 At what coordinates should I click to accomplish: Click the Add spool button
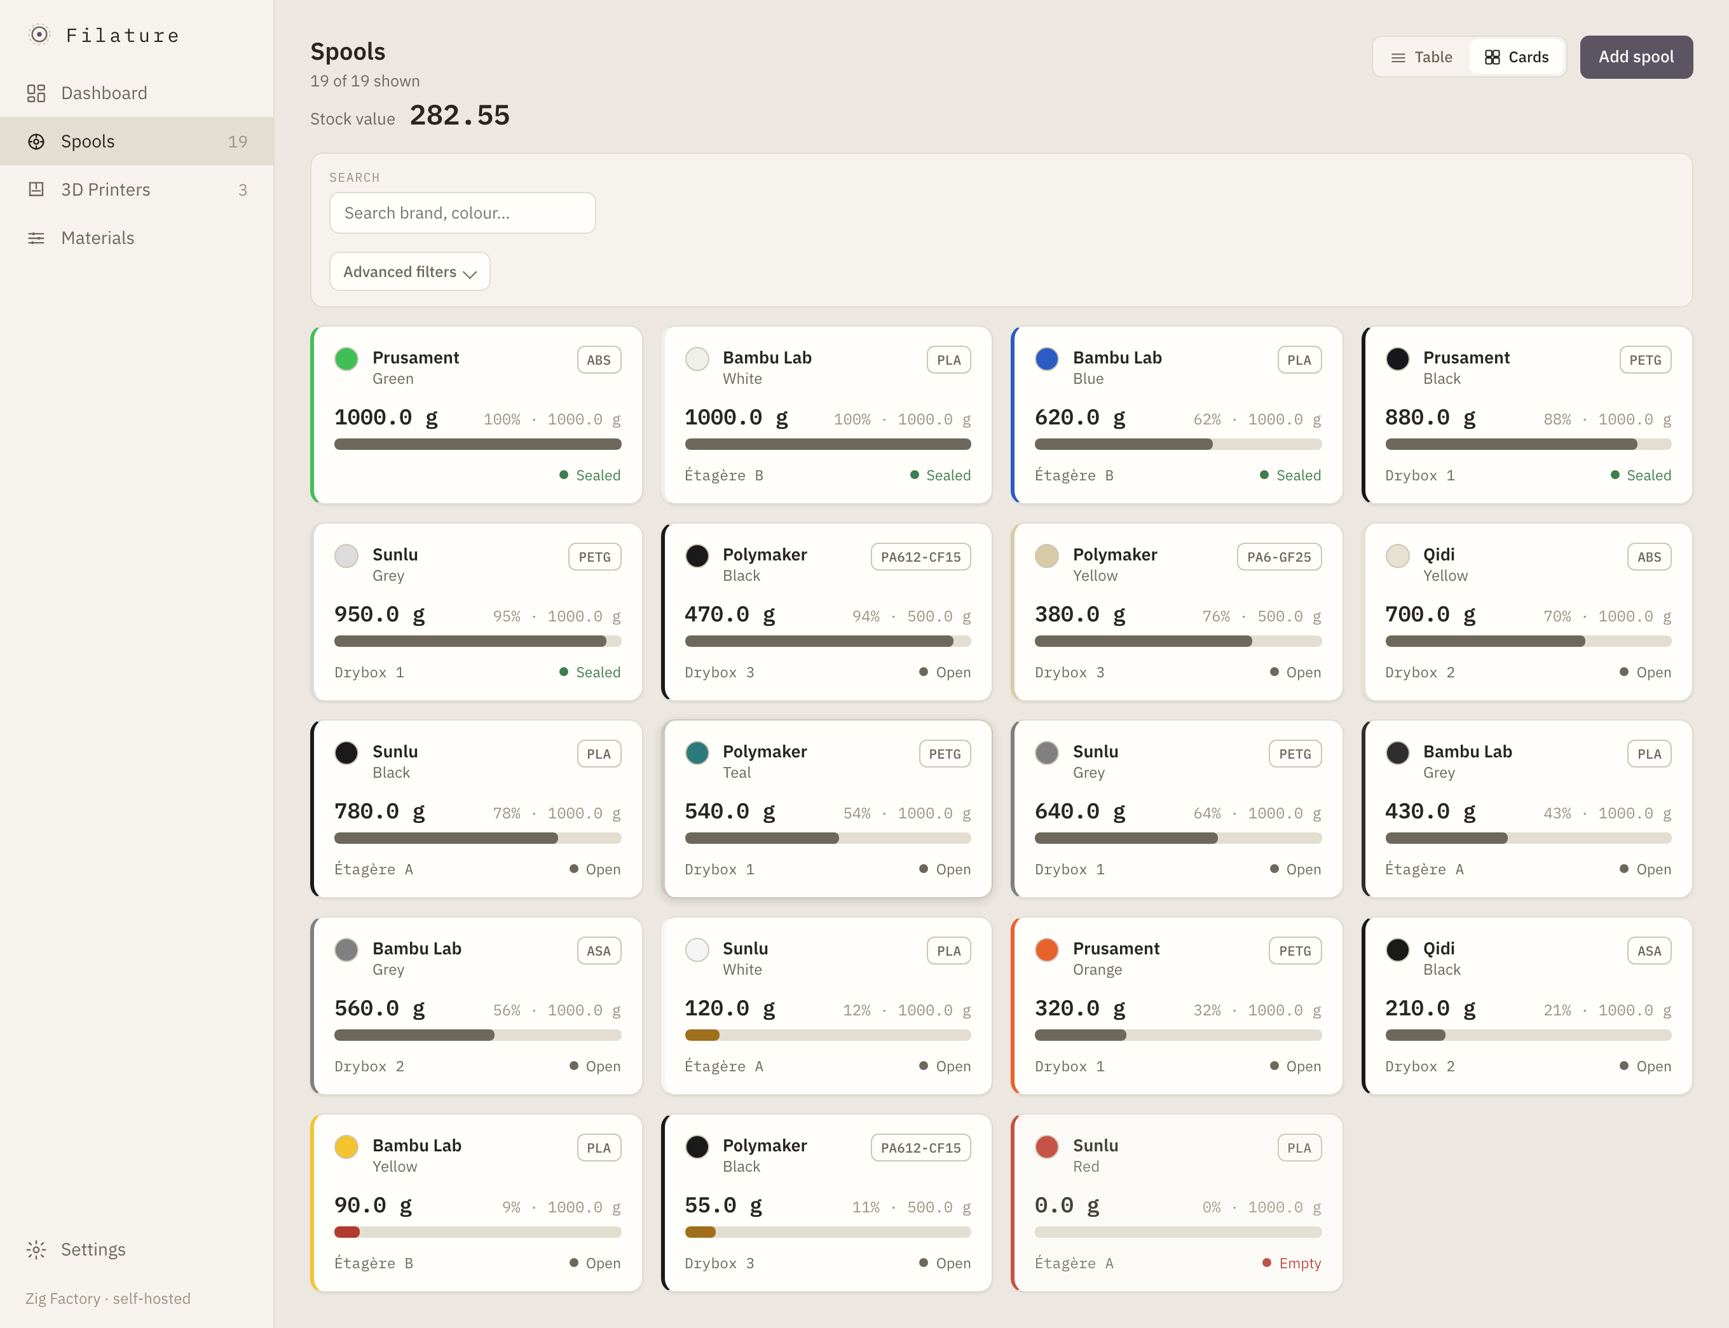(x=1636, y=57)
